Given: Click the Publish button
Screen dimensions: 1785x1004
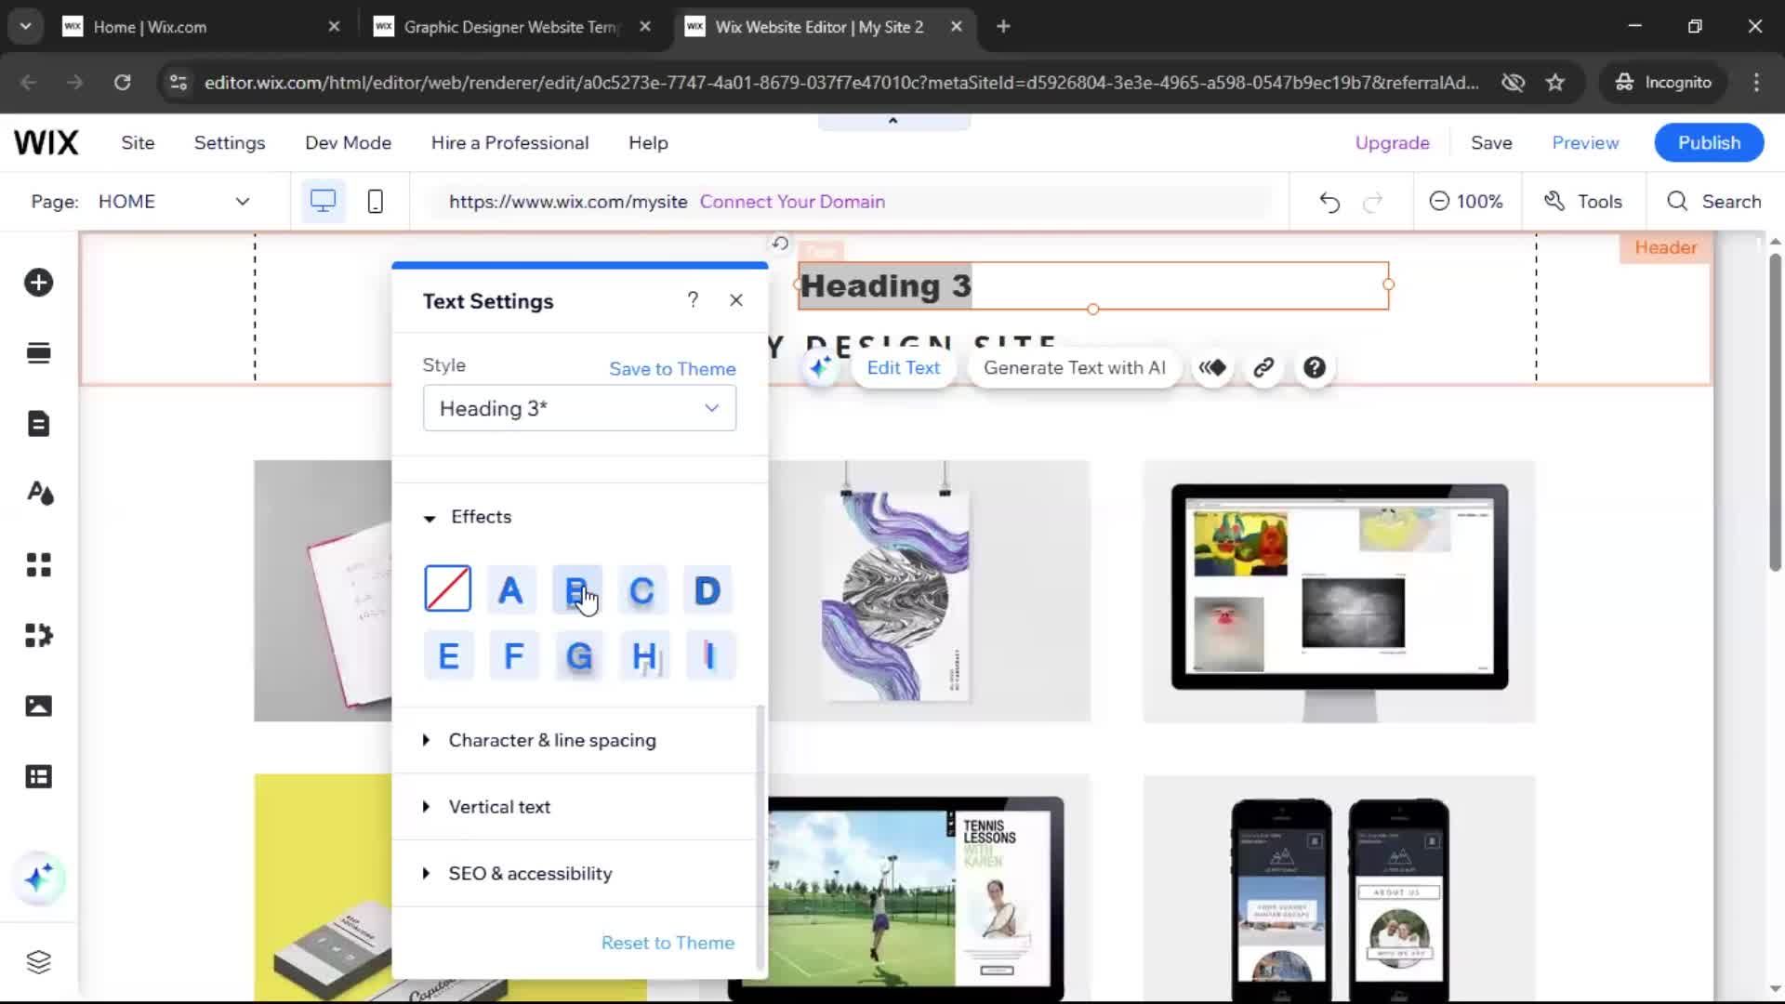Looking at the screenshot, I should [x=1709, y=143].
